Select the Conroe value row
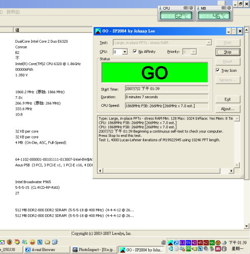250x254 pixels. [x=21, y=47]
